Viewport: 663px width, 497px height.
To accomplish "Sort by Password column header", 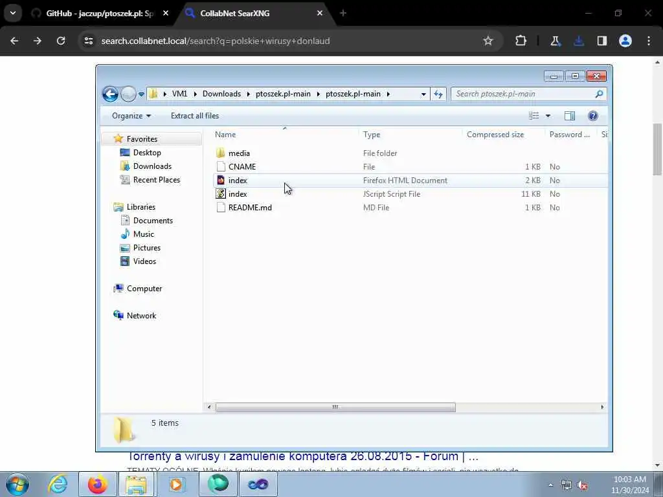I will pos(571,135).
